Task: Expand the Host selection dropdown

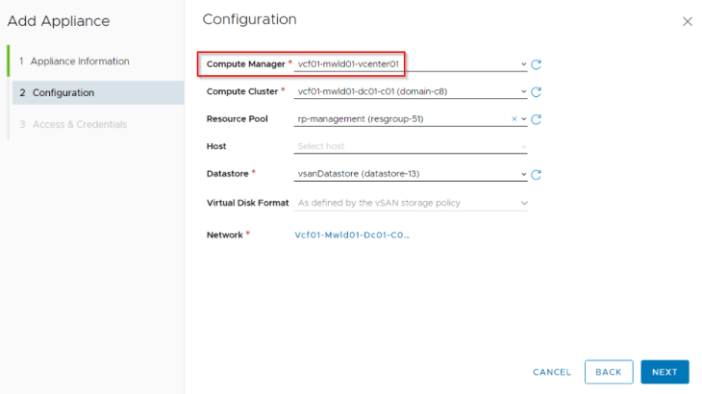Action: coord(523,147)
